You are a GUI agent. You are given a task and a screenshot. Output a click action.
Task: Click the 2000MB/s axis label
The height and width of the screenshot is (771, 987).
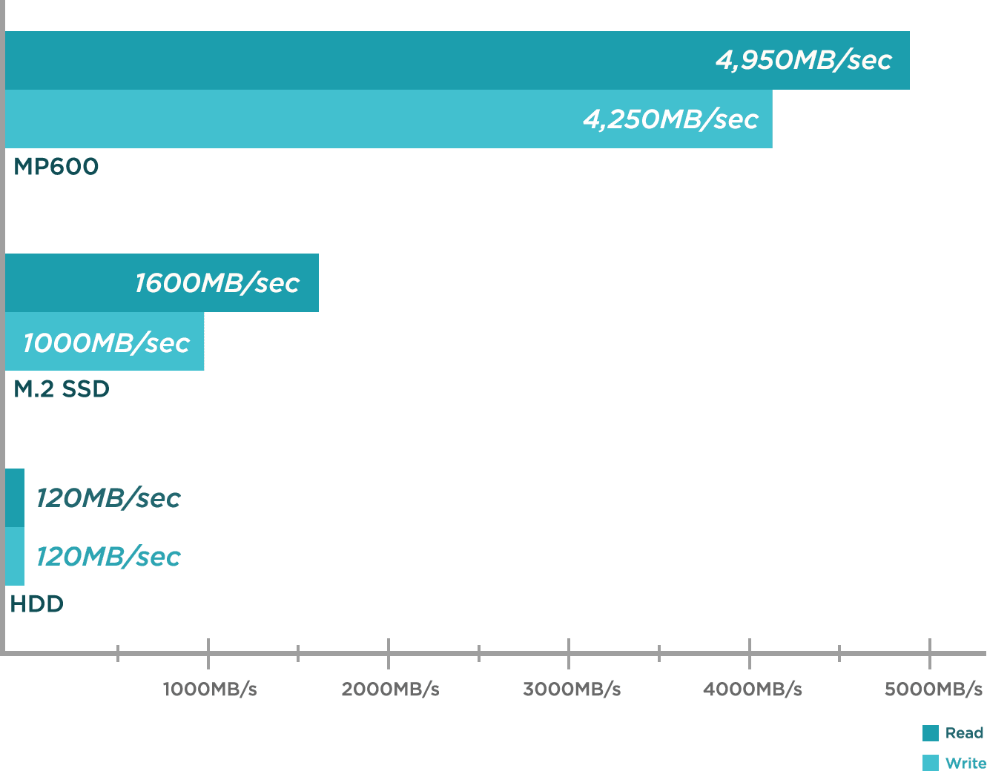pyautogui.click(x=390, y=689)
